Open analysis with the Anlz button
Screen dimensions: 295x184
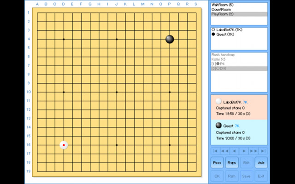pos(261,163)
